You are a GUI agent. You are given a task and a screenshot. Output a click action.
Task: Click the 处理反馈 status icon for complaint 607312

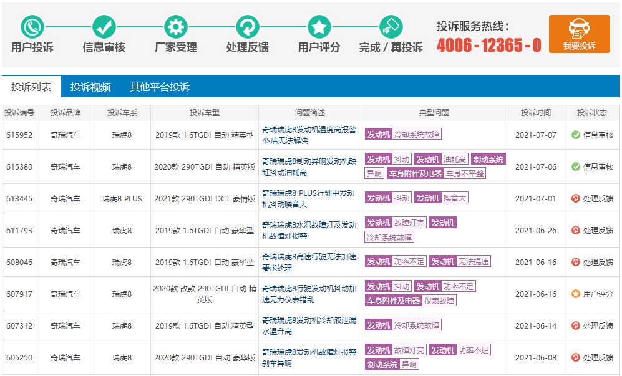[x=576, y=325]
